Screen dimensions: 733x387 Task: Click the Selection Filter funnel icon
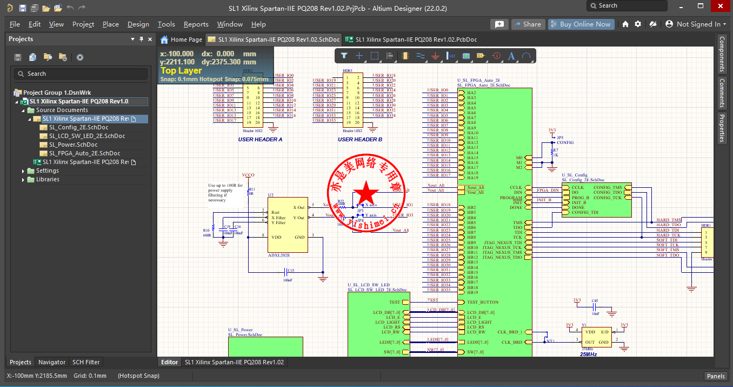click(344, 56)
